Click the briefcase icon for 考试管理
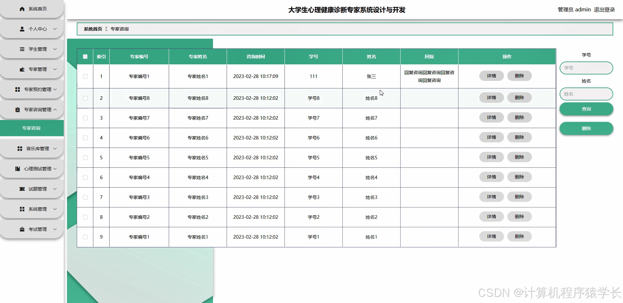The height and width of the screenshot is (303, 623). [22, 229]
